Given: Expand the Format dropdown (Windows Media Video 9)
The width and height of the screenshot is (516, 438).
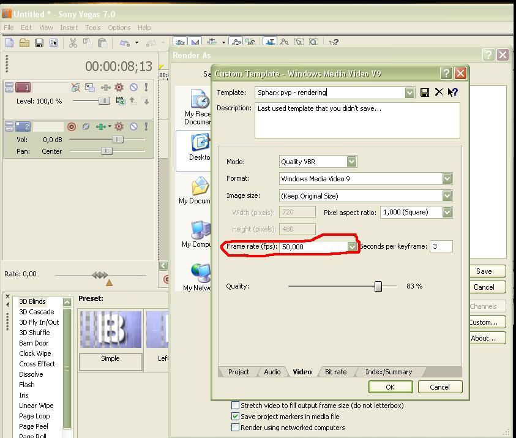Looking at the screenshot, I should coord(447,178).
